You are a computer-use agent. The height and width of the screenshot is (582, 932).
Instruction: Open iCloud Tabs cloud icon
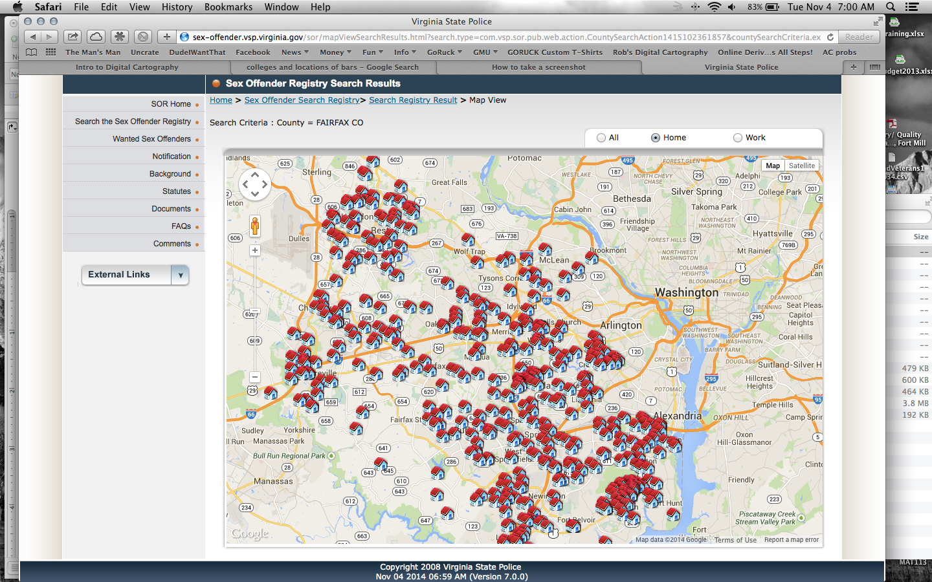click(96, 37)
